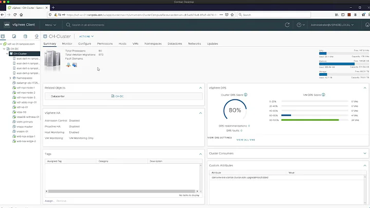Screen dimensions: 370x208
Task: Click the Memory usage bar
Action: click(x=344, y=64)
